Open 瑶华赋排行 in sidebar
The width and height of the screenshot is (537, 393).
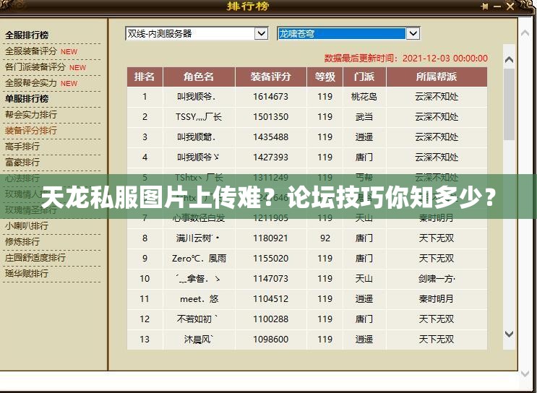(27, 273)
